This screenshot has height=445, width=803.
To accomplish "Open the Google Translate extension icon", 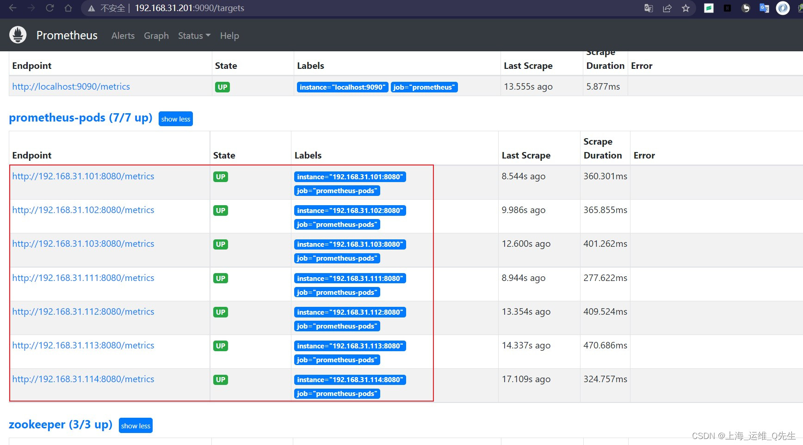I will [x=764, y=8].
